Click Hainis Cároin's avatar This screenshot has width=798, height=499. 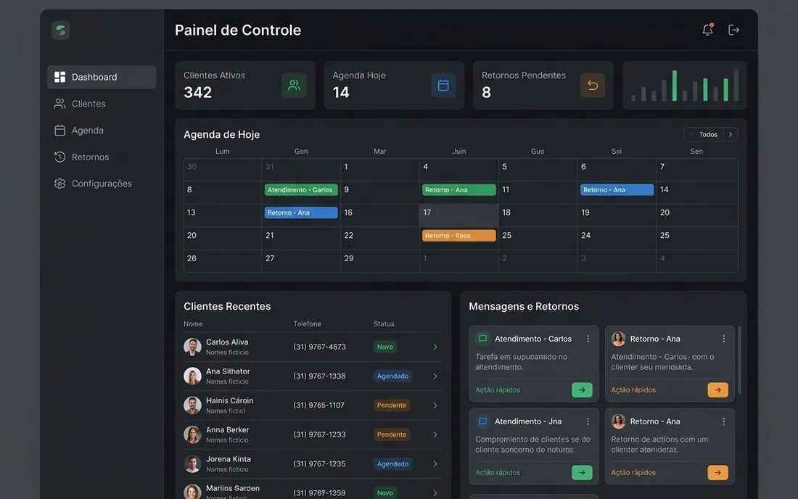click(192, 405)
